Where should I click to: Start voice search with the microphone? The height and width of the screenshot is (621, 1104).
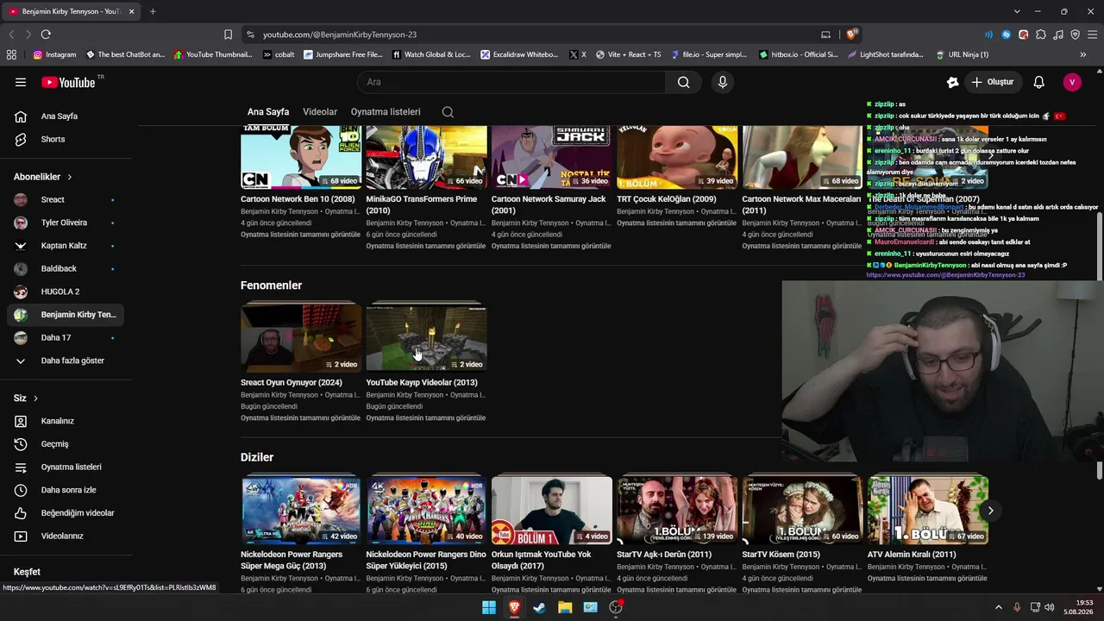pyautogui.click(x=723, y=82)
